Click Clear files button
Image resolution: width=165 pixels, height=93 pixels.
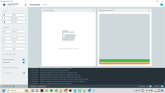coord(14,22)
